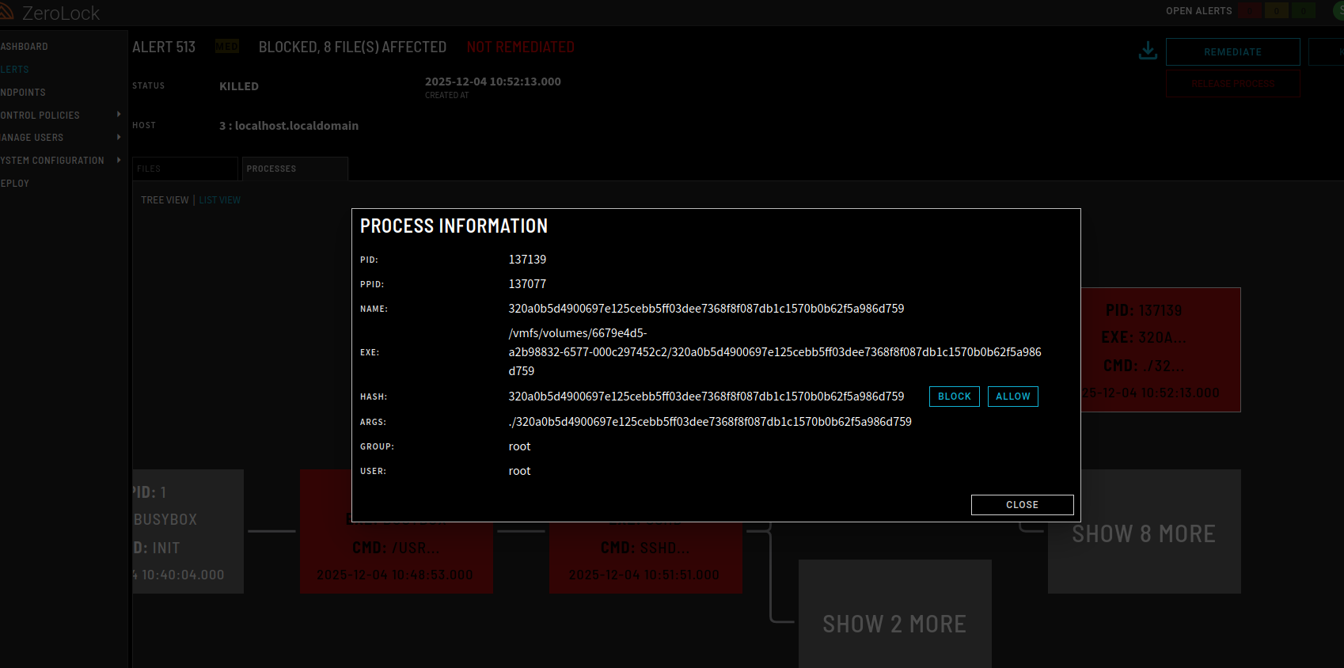Expand the Show 8 More node
The width and height of the screenshot is (1344, 668).
pos(1144,533)
